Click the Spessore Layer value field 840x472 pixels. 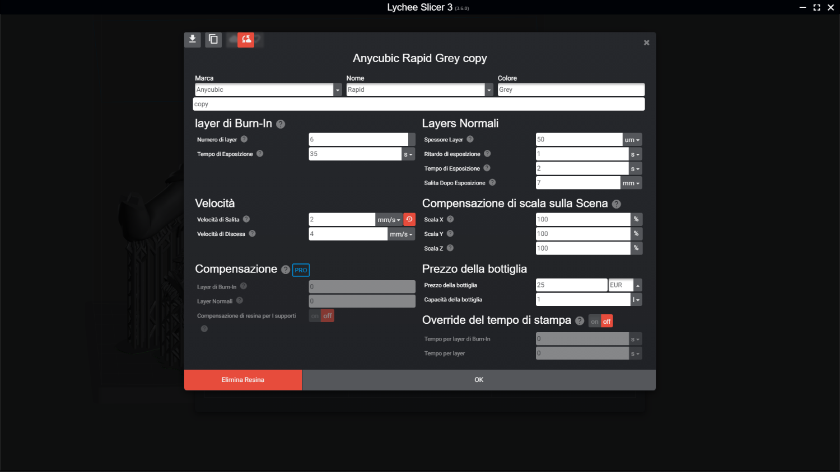tap(579, 140)
